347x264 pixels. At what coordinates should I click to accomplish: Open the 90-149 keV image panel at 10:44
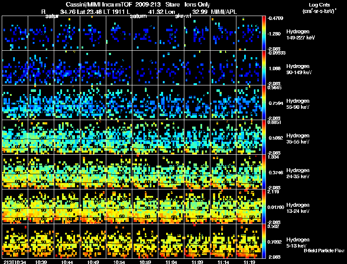(x=67, y=68)
